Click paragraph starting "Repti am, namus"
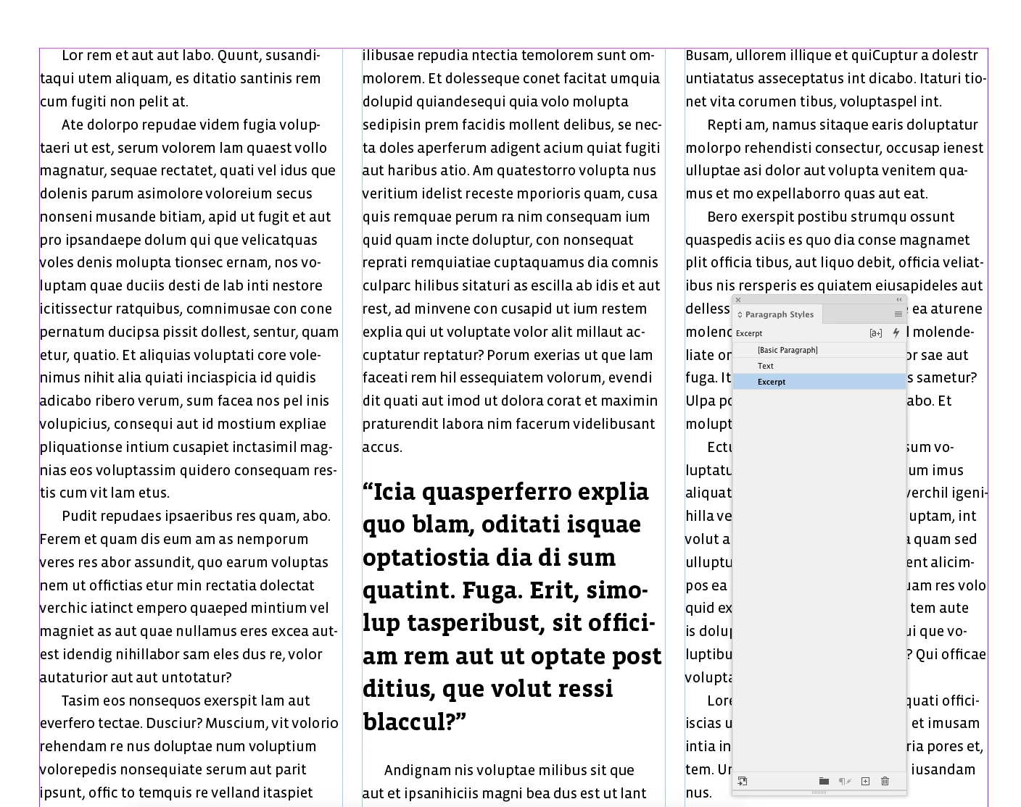 coord(835,159)
